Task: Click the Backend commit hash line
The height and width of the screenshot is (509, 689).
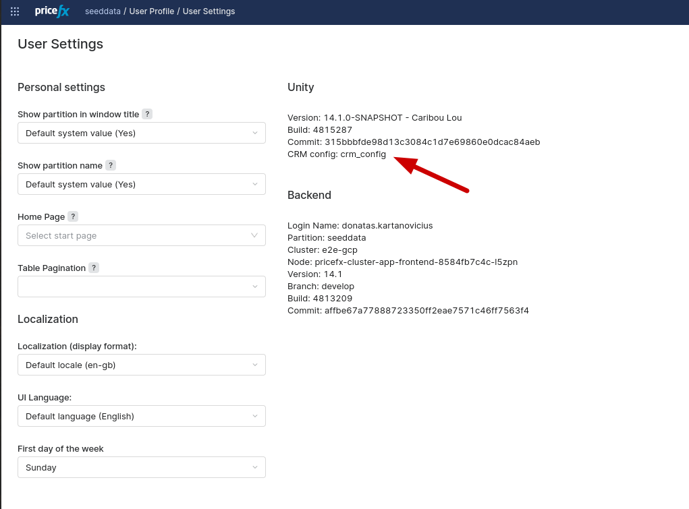Action: point(408,311)
